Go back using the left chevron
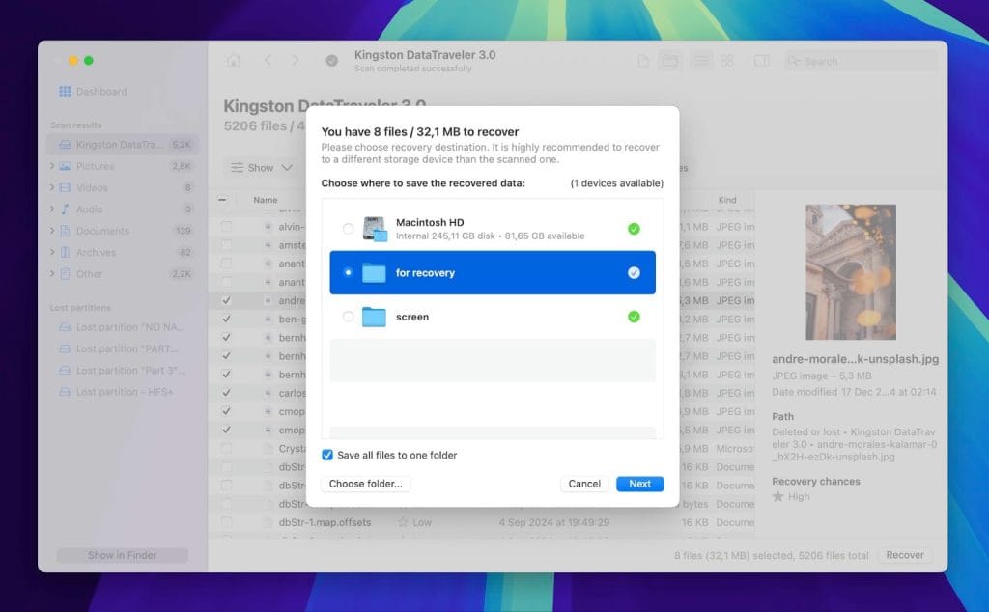The width and height of the screenshot is (989, 612). point(268,61)
